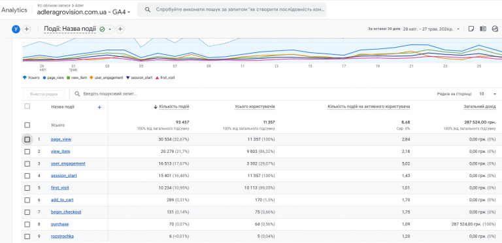This screenshot has width=502, height=243.
Task: Toggle the Усього legend item
Action: [31, 77]
